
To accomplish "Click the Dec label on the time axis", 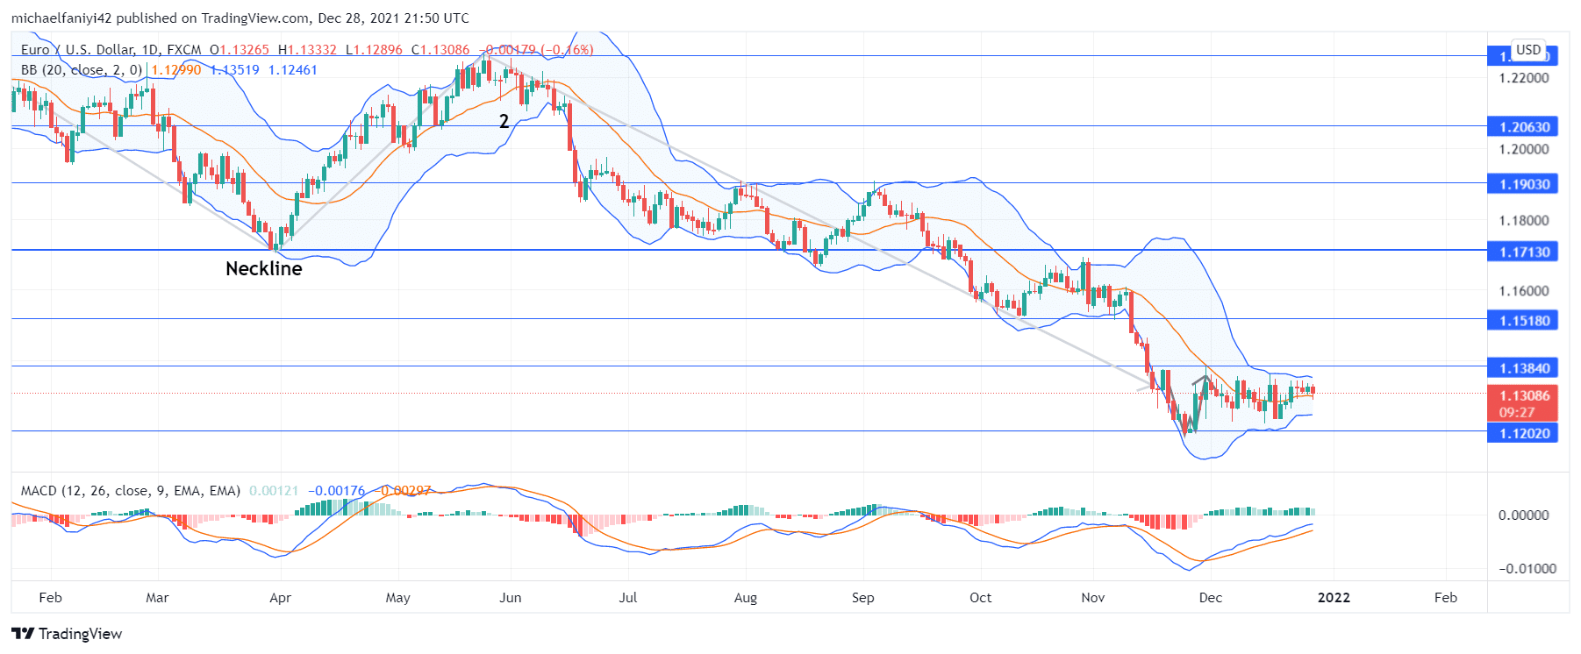I will (x=1210, y=598).
